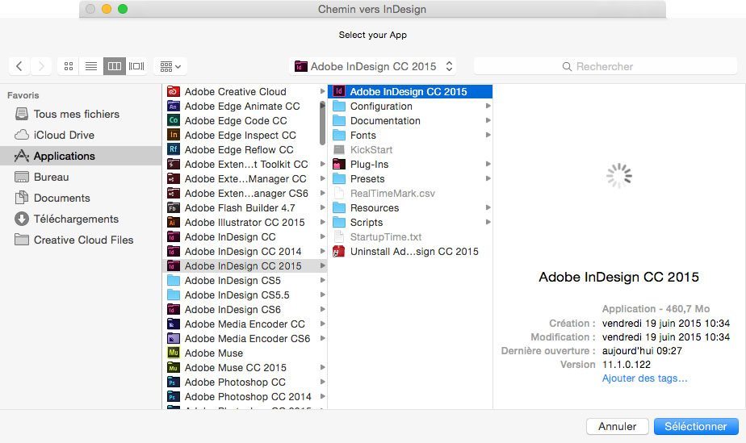746x443 pixels.
Task: Select Téléchargements in the sidebar
Action: coord(76,219)
